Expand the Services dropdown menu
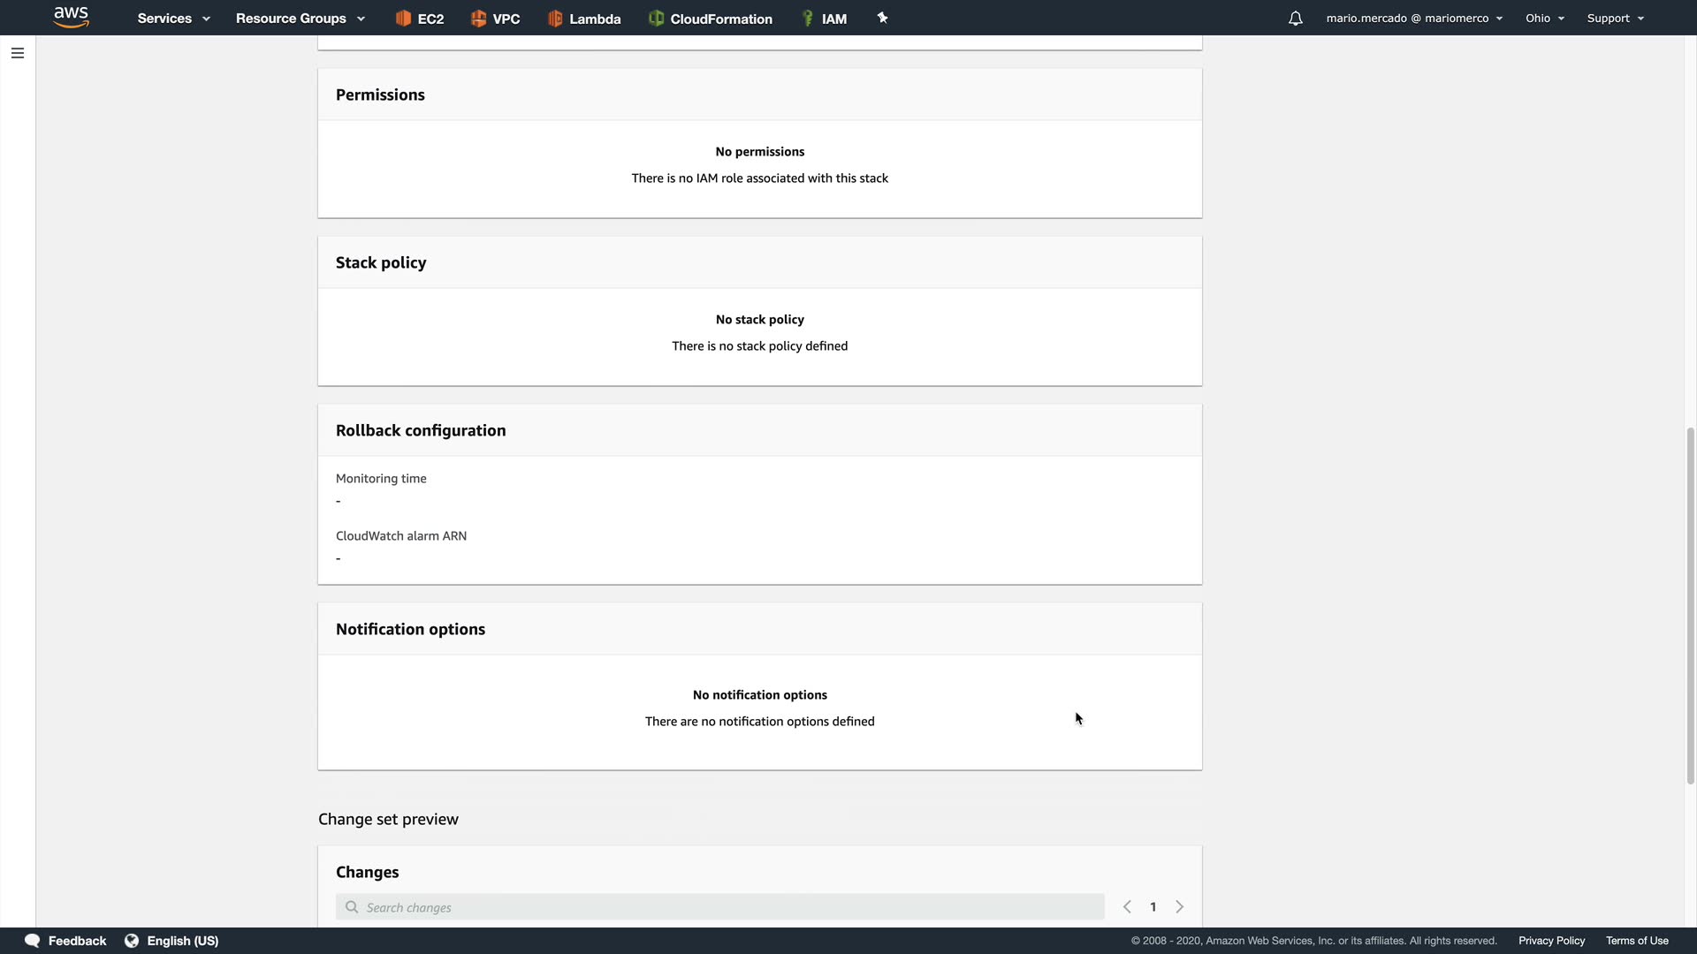The height and width of the screenshot is (954, 1697). [173, 19]
